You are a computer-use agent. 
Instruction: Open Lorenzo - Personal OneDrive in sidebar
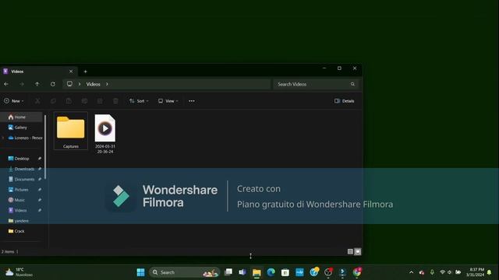pos(25,138)
